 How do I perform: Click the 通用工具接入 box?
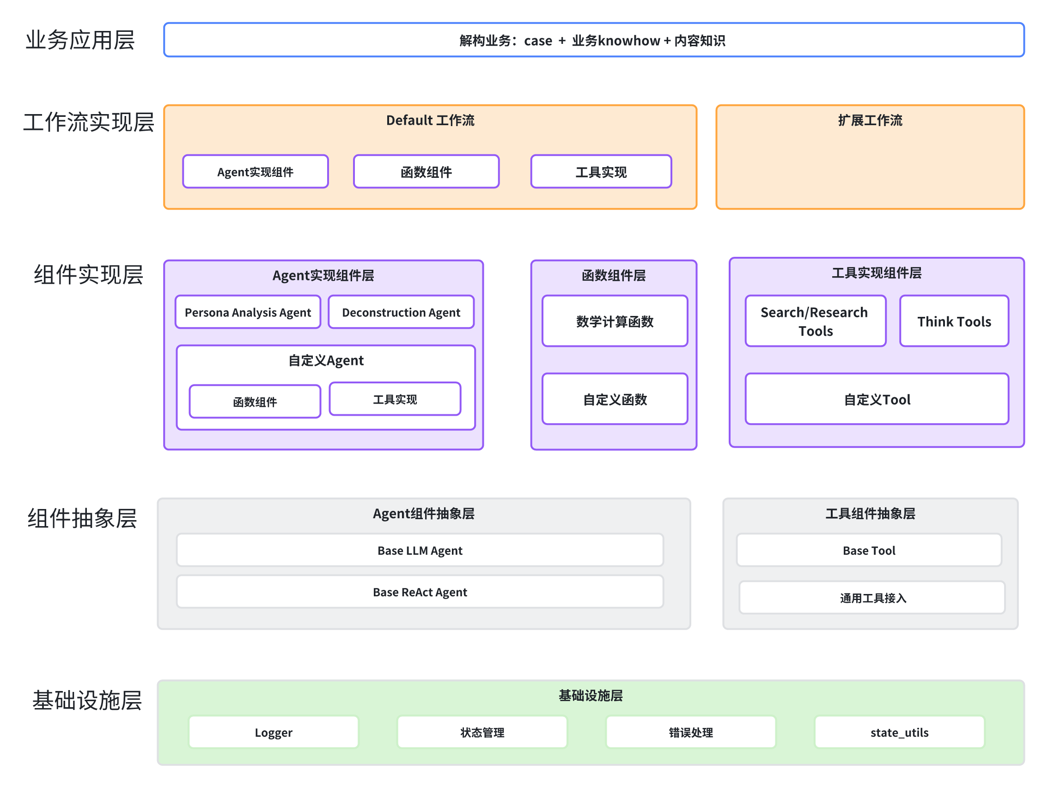872,598
